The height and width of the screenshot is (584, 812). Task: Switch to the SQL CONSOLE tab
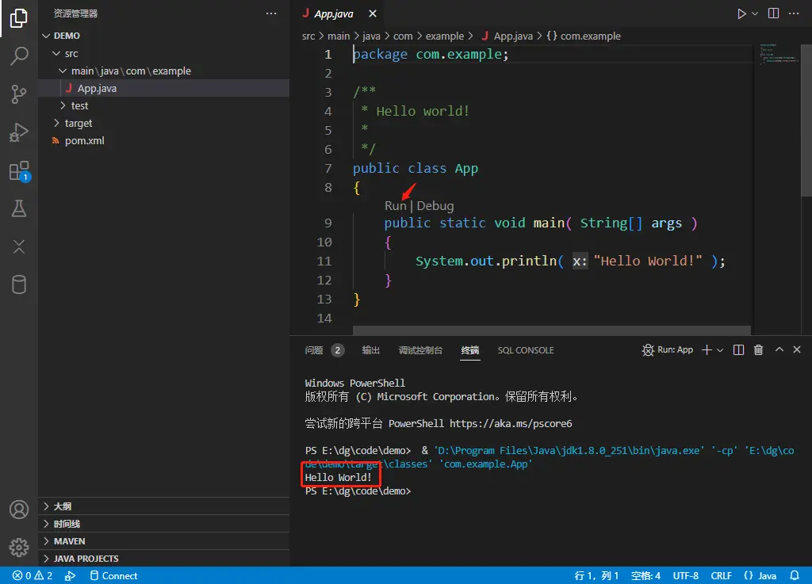[526, 350]
